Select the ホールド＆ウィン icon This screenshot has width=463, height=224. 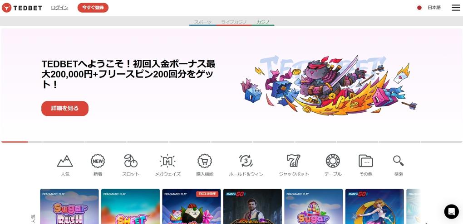click(246, 161)
